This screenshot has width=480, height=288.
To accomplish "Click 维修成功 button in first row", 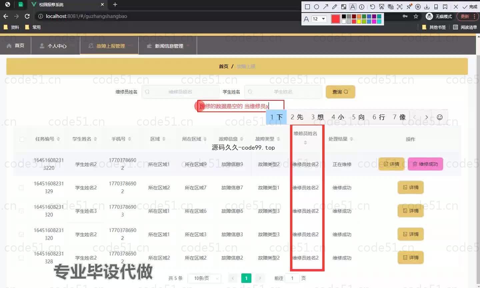I will coord(425,164).
